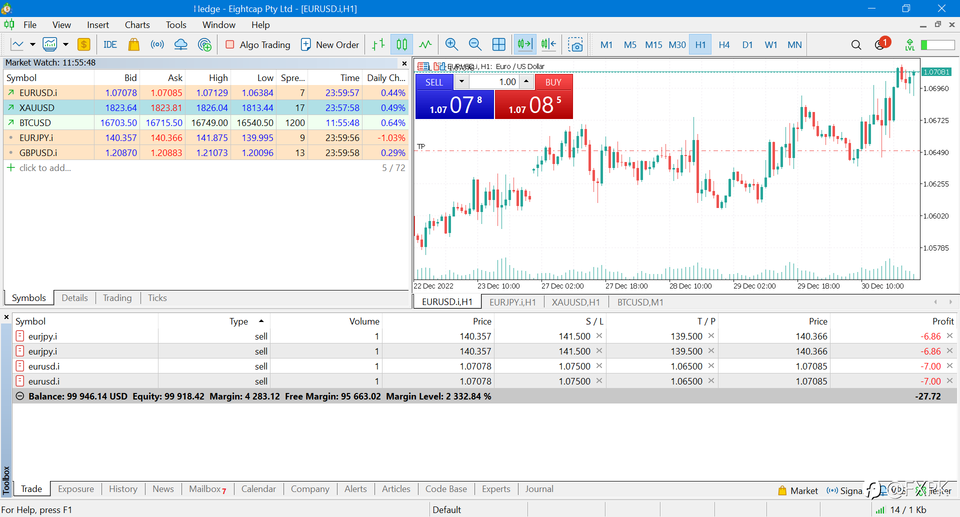
Task: Click the BUY button on the chart
Action: click(553, 82)
